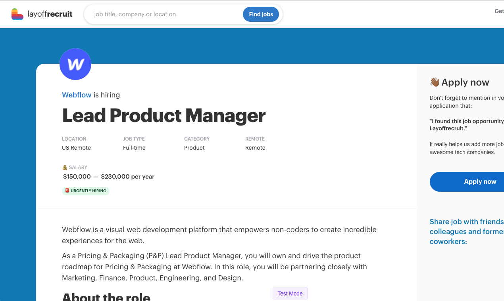Click the Find jobs button

point(261,14)
